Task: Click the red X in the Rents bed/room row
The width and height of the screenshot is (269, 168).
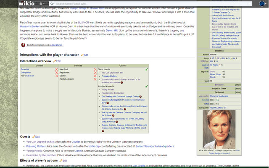Action: point(95,79)
